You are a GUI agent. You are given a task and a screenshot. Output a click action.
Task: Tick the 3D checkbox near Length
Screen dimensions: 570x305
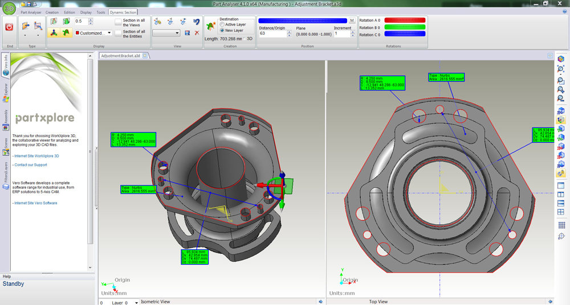click(x=245, y=39)
